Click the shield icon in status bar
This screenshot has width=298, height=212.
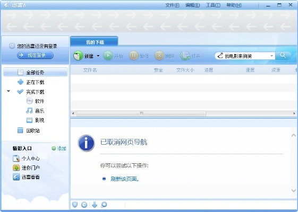tap(75, 205)
